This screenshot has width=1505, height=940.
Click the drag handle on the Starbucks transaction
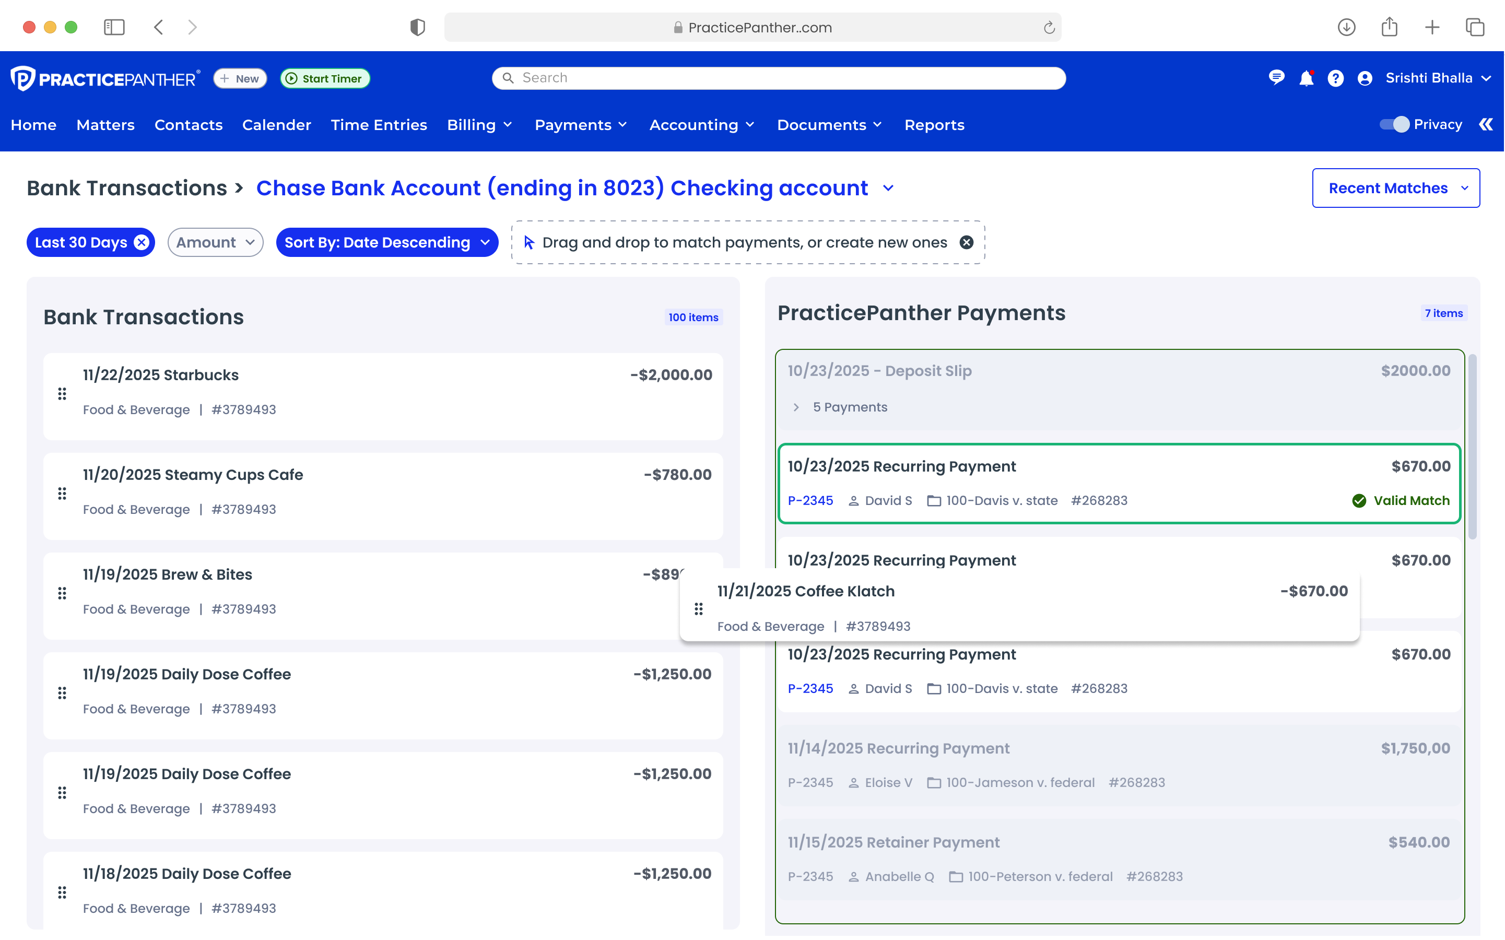62,394
